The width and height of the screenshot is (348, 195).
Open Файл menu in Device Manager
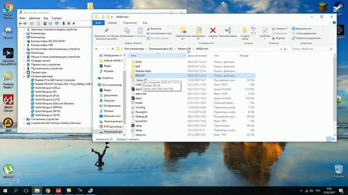(22, 18)
